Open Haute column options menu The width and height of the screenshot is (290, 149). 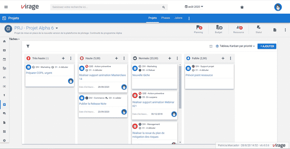(x=124, y=58)
